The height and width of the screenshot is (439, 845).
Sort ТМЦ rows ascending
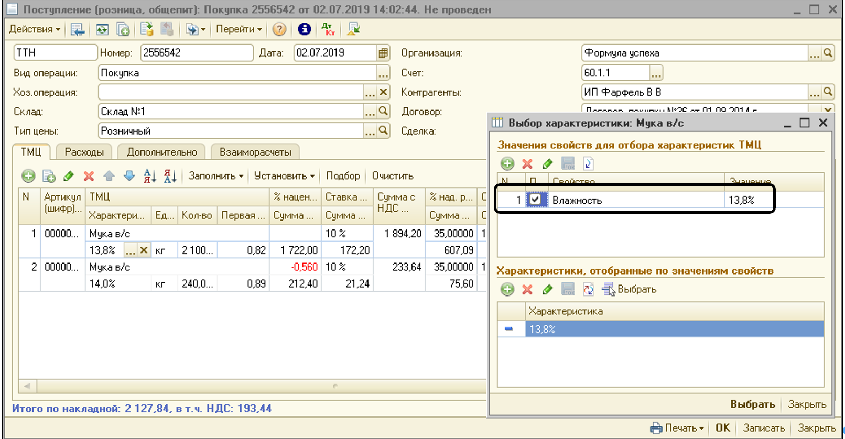pyautogui.click(x=149, y=176)
